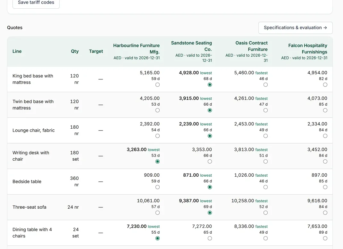This screenshot has height=249, width=343.
Task: Choose Sandstone radio for Twin bed base
Action: 210,110
